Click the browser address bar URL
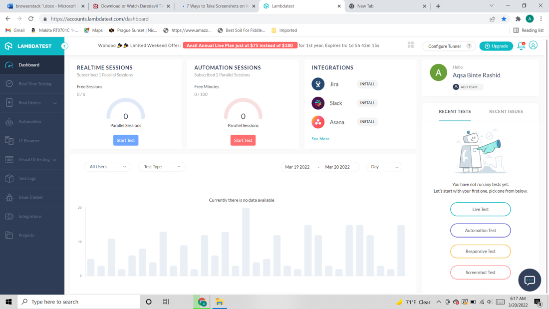Screen dimensions: 549x309 tap(99, 19)
